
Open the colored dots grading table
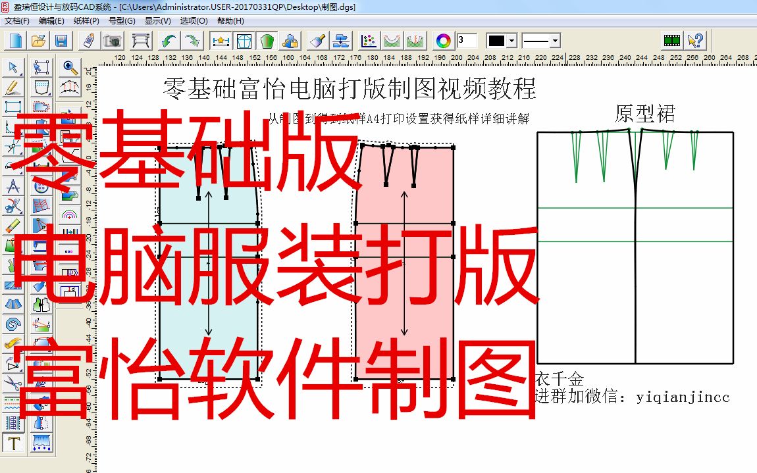click(369, 41)
